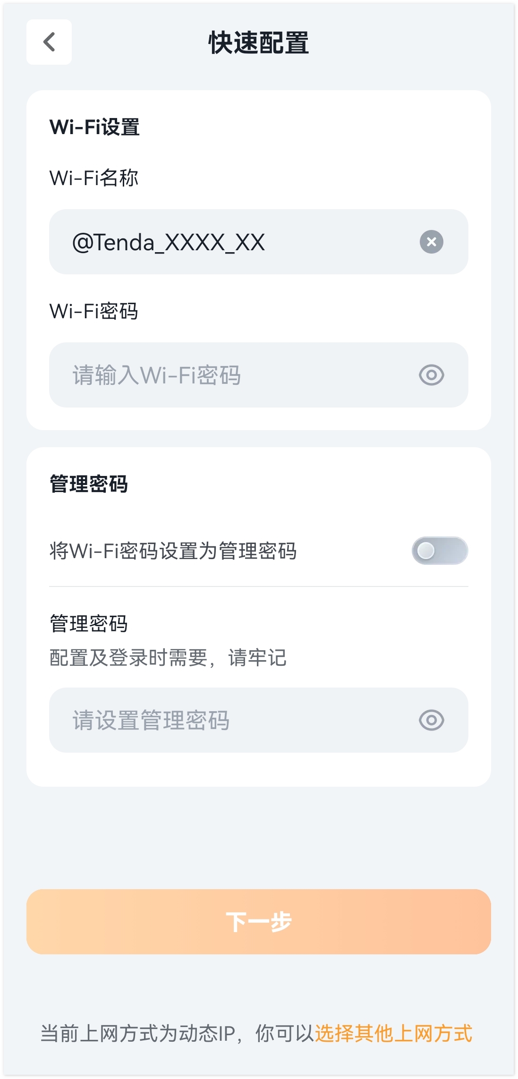
Task: Click the 请设置管理密码 input field
Action: [x=227, y=721]
